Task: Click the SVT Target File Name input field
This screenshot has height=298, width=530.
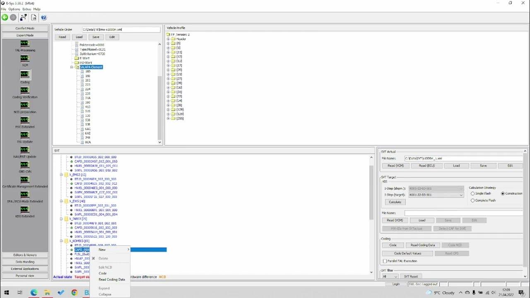Action: click(x=464, y=213)
